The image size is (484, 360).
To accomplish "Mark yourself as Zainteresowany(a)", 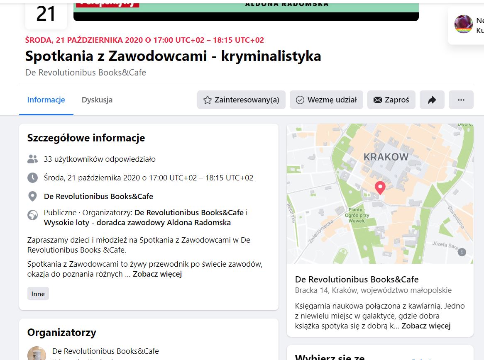I will 241,100.
